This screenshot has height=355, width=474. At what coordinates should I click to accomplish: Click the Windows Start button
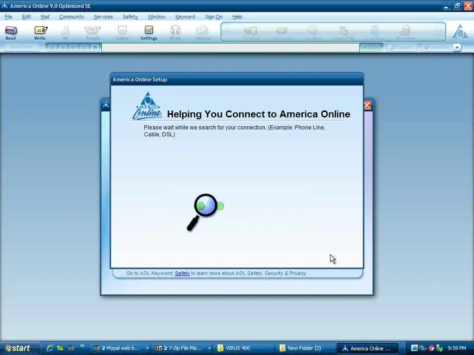click(x=19, y=348)
